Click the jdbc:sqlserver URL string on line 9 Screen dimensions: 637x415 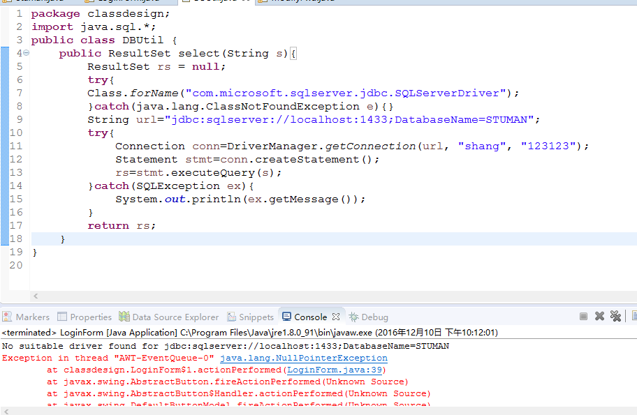tap(349, 119)
